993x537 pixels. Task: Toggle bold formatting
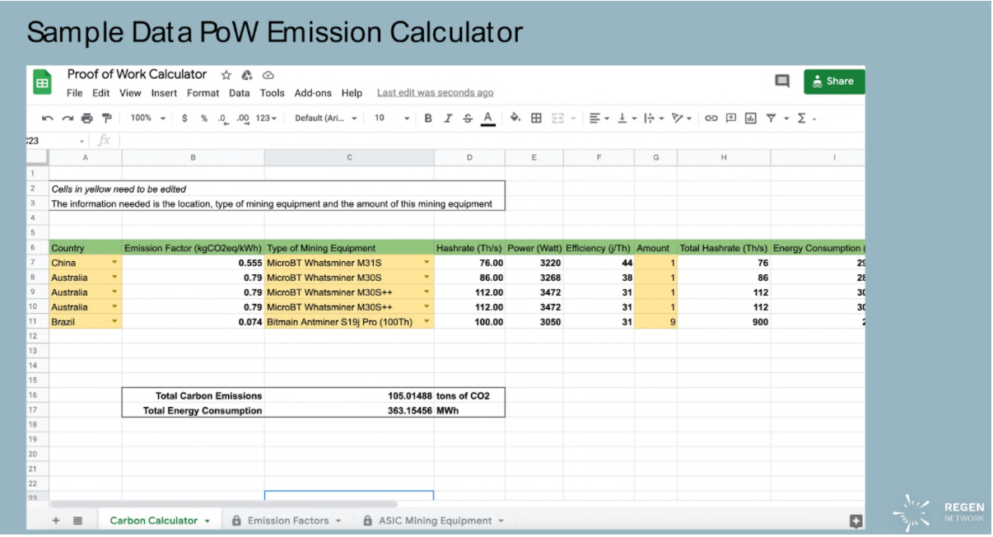coord(428,119)
